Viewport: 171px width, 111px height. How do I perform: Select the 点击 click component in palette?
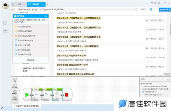[x=15, y=80]
